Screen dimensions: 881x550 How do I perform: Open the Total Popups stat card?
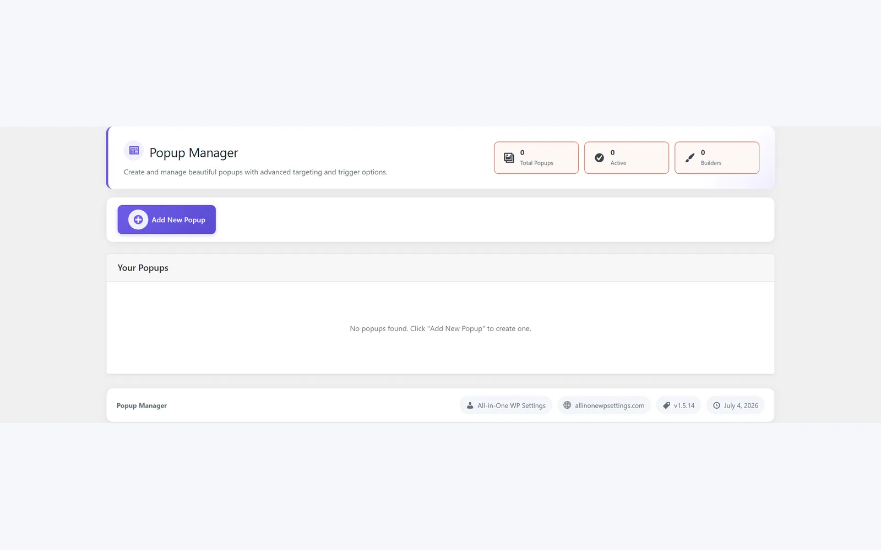536,158
